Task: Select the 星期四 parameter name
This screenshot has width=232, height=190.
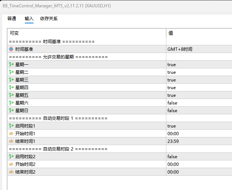Action: point(22,88)
